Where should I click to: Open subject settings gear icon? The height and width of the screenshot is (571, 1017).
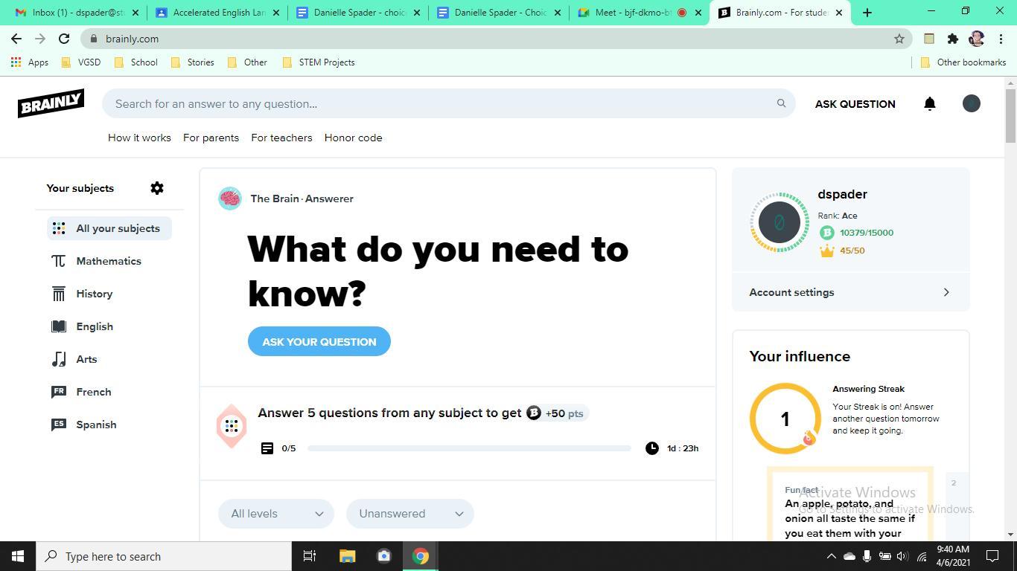pyautogui.click(x=157, y=188)
